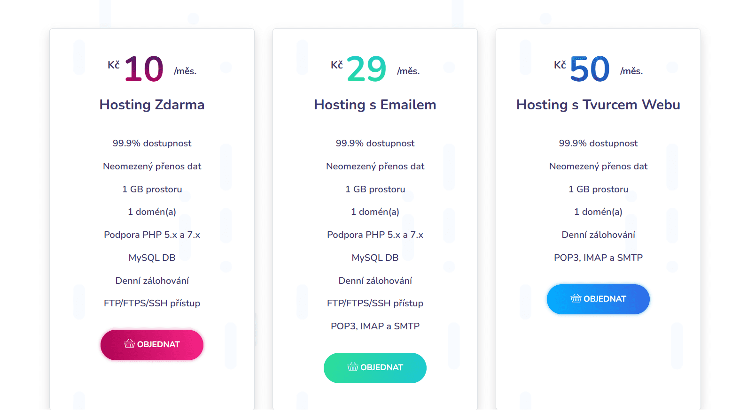Order the Hosting Zdarma plan
The image size is (747, 410).
(152, 345)
